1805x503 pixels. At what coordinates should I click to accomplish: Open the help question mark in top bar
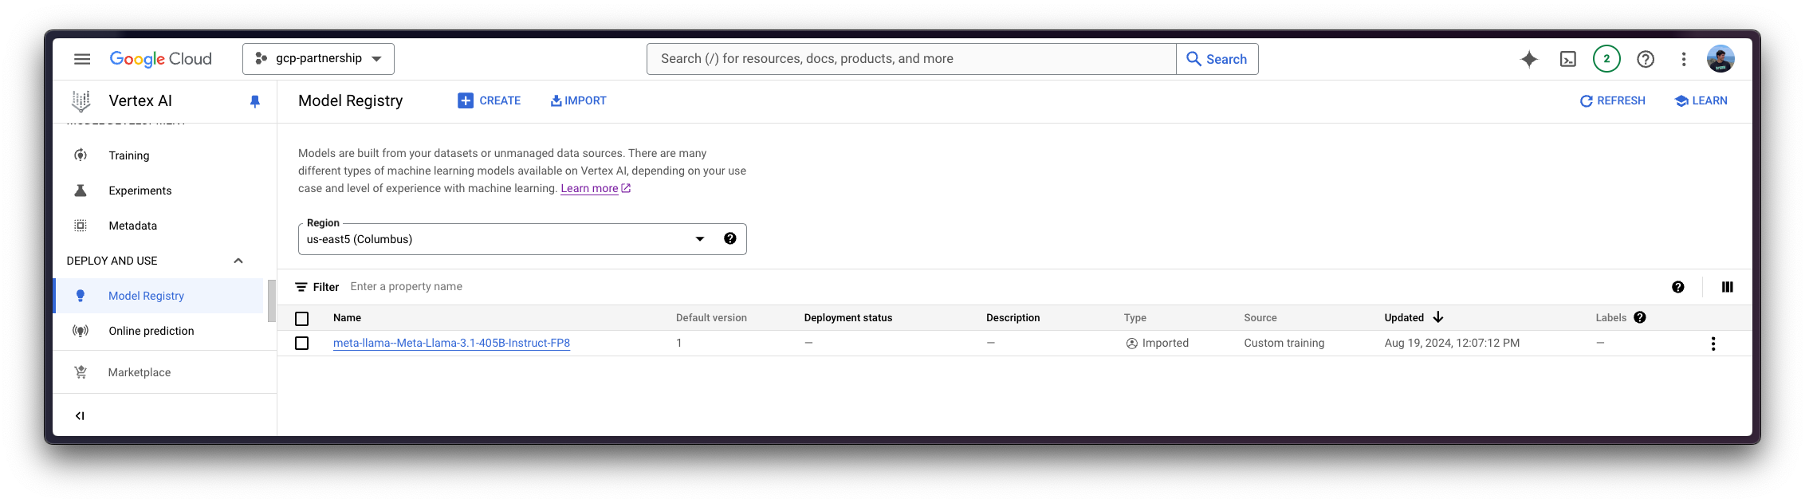pos(1646,59)
